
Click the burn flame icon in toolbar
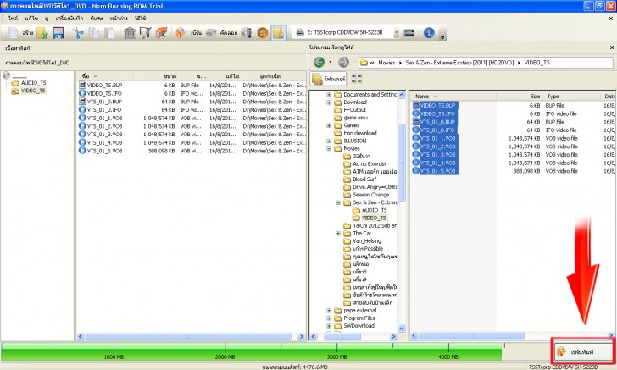click(181, 33)
